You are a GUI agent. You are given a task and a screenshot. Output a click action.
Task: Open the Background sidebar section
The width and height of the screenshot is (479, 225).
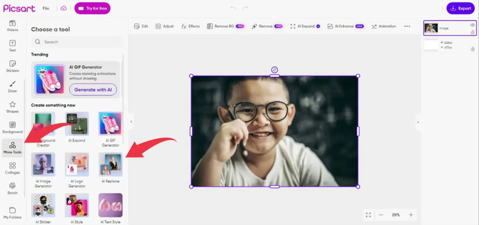click(x=12, y=127)
